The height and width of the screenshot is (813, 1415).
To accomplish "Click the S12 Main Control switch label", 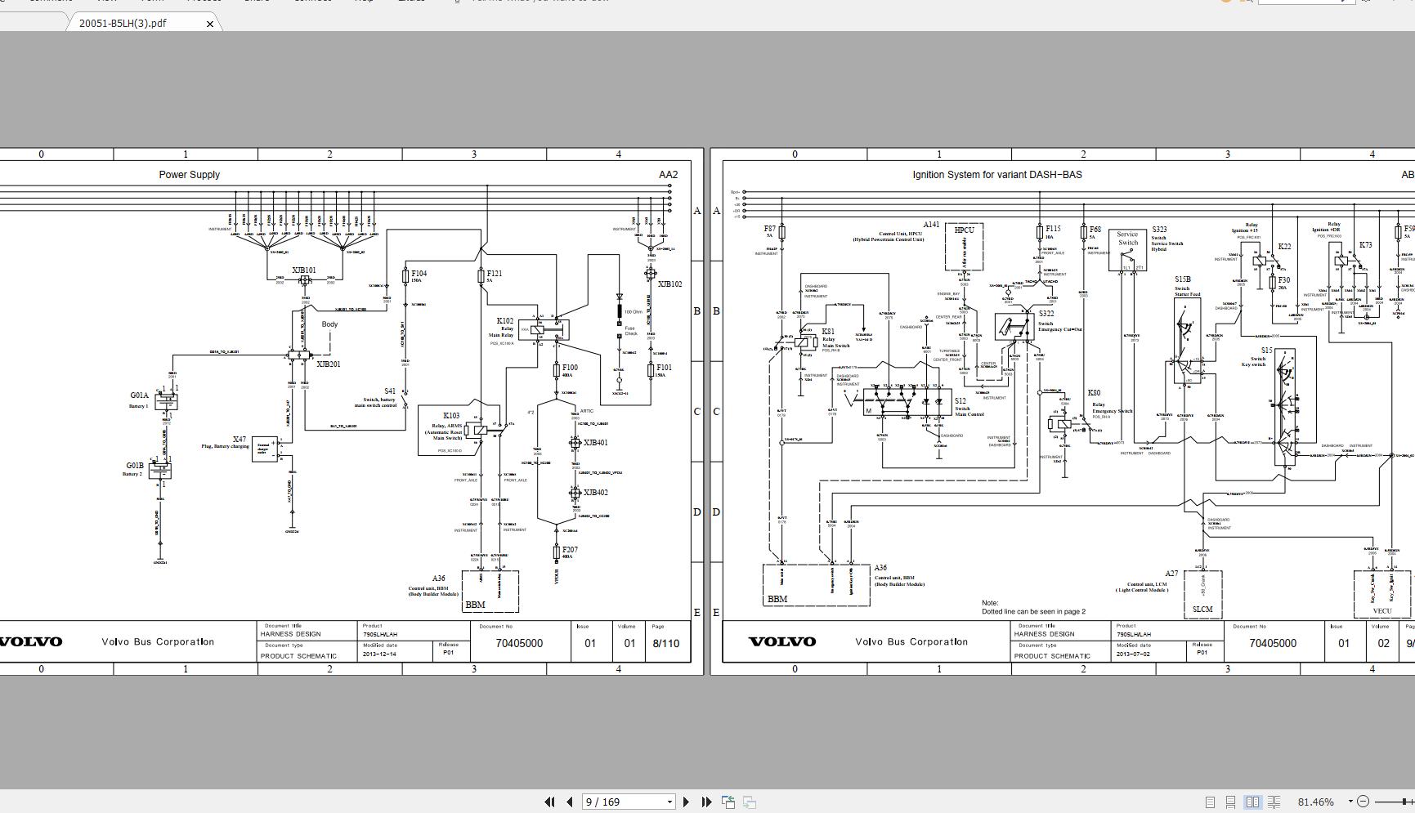I will pyautogui.click(x=960, y=401).
